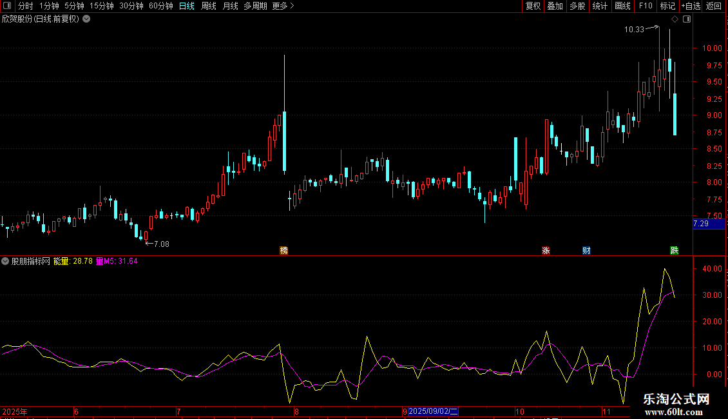
Task: Open the 多周期 multi-period view
Action: pyautogui.click(x=255, y=6)
